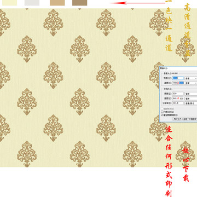Image resolution: width=197 pixels, height=197 pixels.
Task: Open the resample method dropdown at dialog bottom
Action: pos(185,119)
